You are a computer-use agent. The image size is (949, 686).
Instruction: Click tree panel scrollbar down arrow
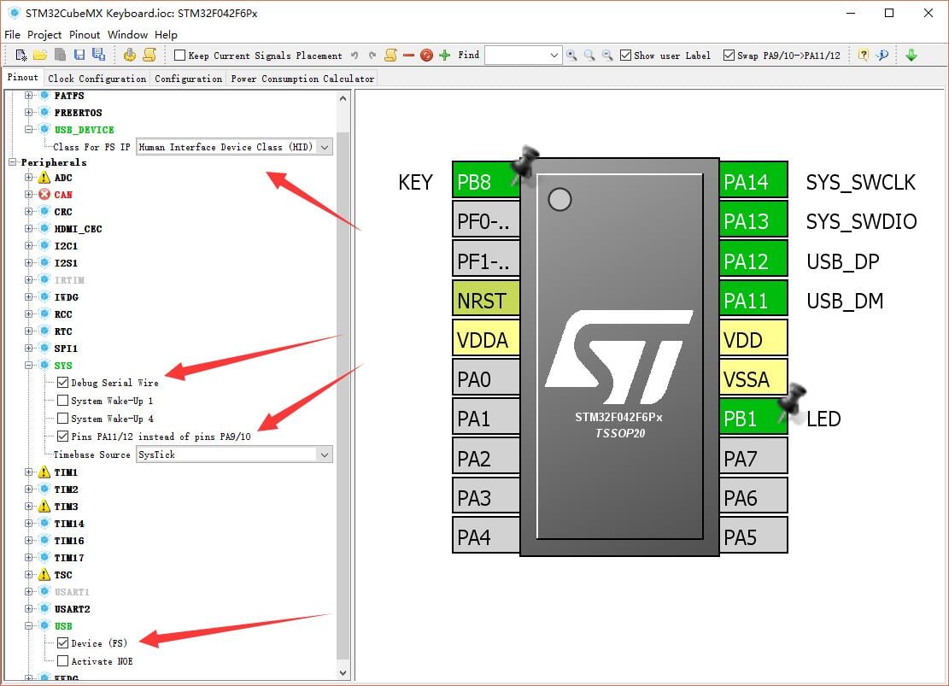tap(343, 672)
